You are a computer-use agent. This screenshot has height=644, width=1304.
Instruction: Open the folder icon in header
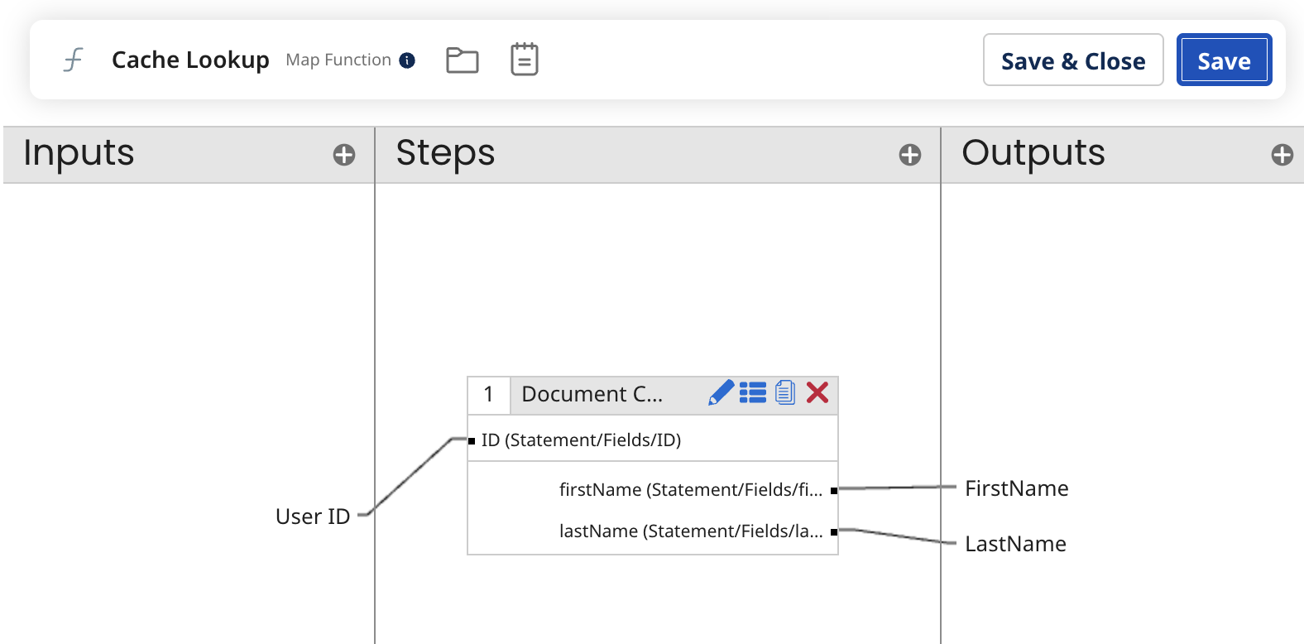[462, 60]
